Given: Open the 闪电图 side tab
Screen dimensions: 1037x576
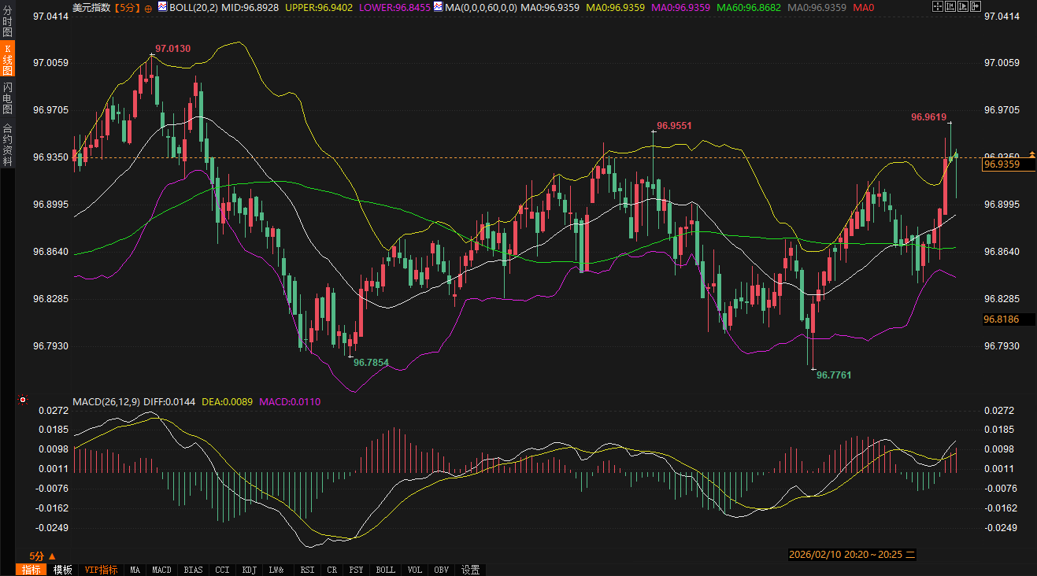Looking at the screenshot, I should (7, 99).
